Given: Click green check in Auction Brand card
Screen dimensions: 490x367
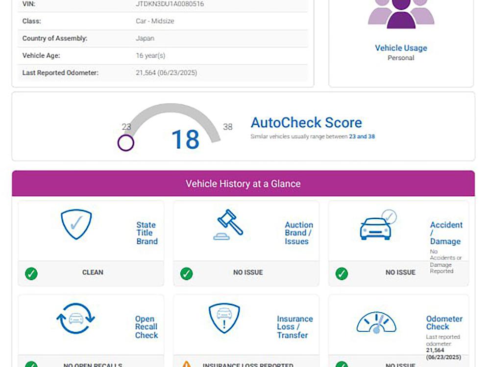Looking at the screenshot, I should [x=186, y=273].
